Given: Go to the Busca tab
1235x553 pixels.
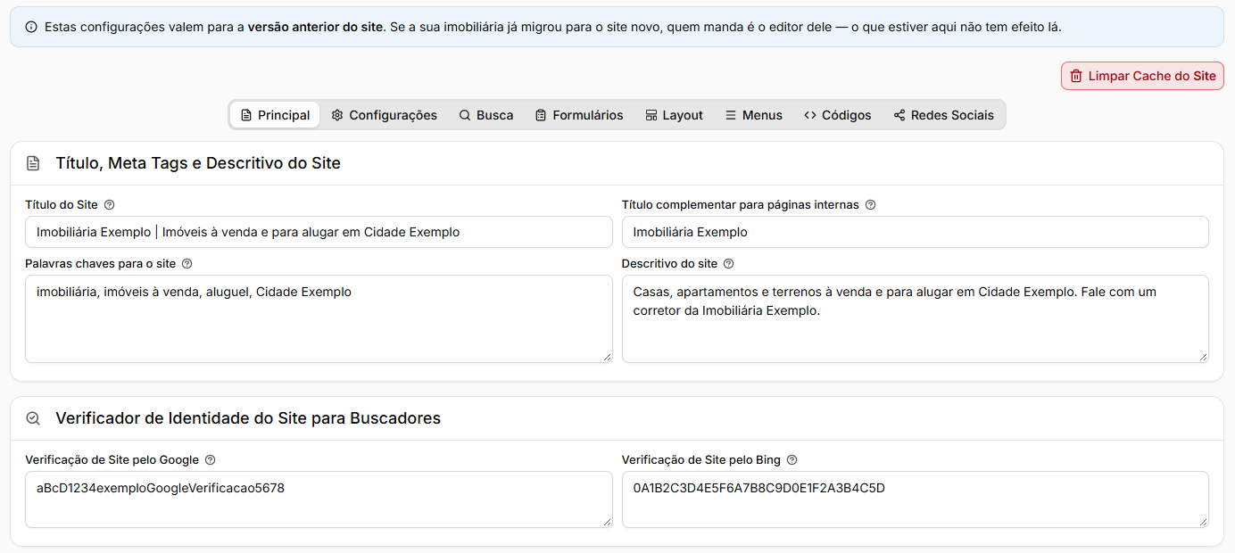Looking at the screenshot, I should pos(486,115).
